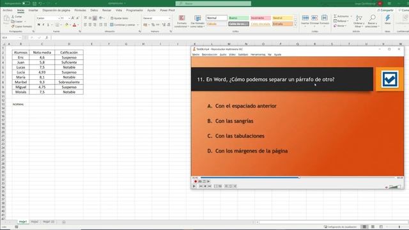Open Buscar y seleccionar magnifier
This screenshot has width=409, height=230.
pos(372,21)
